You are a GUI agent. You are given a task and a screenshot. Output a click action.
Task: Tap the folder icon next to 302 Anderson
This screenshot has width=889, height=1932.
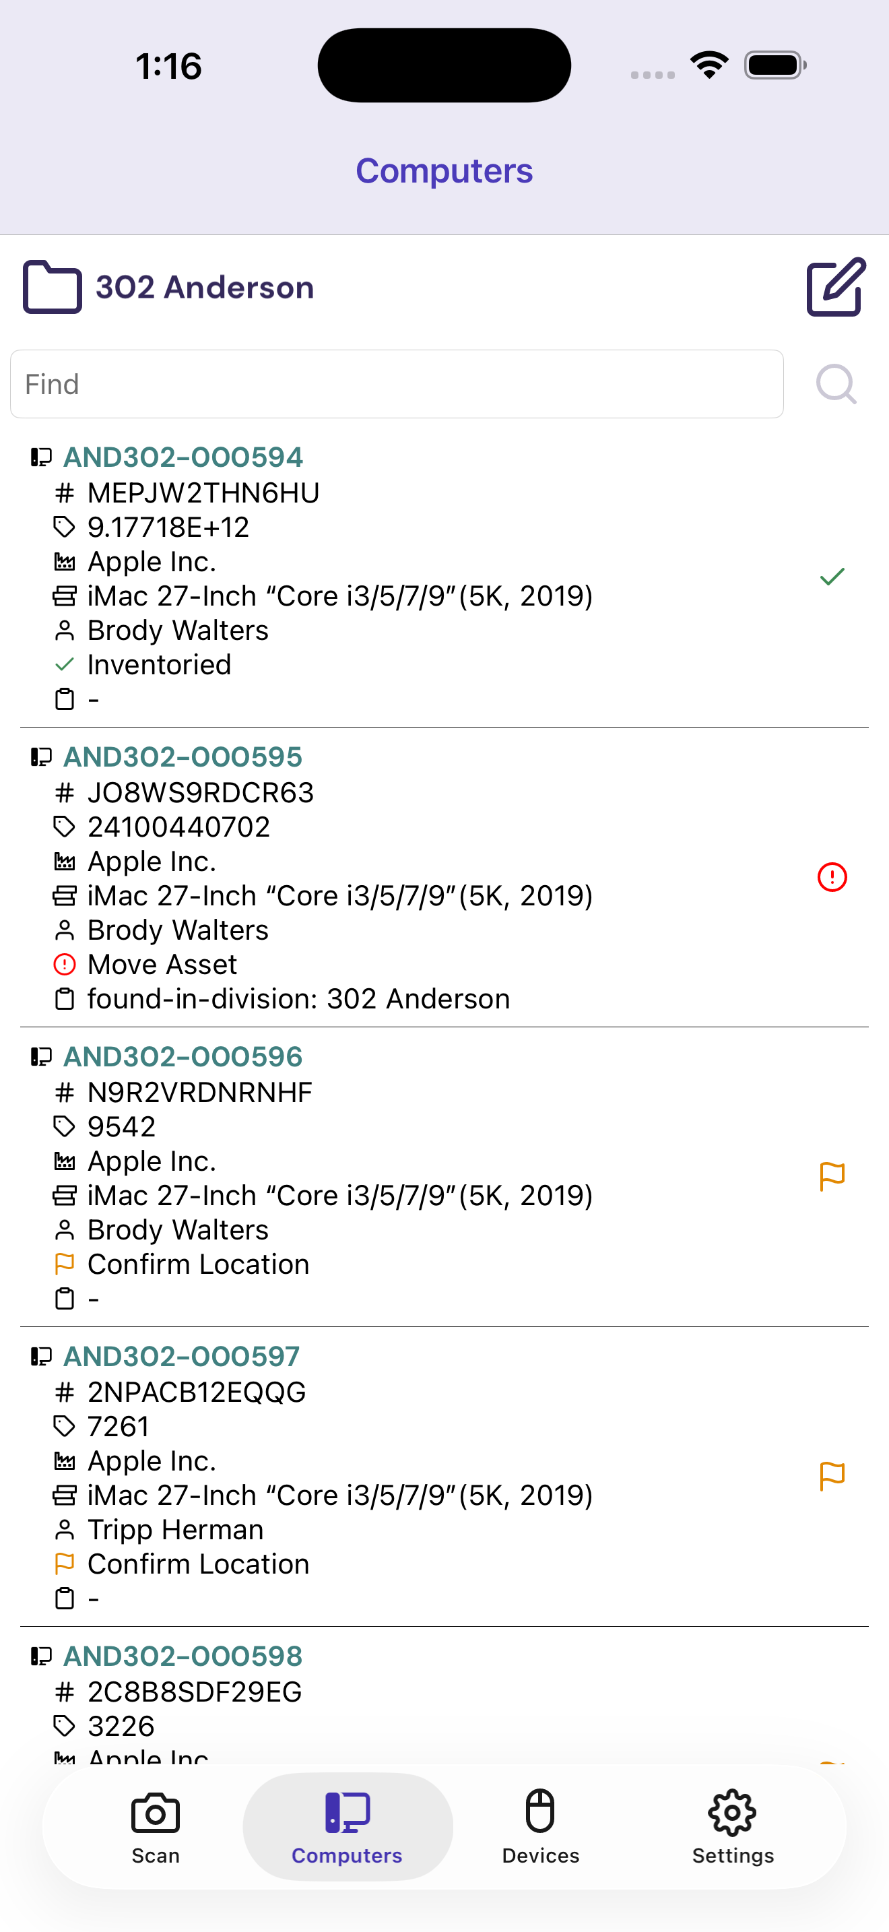[52, 287]
